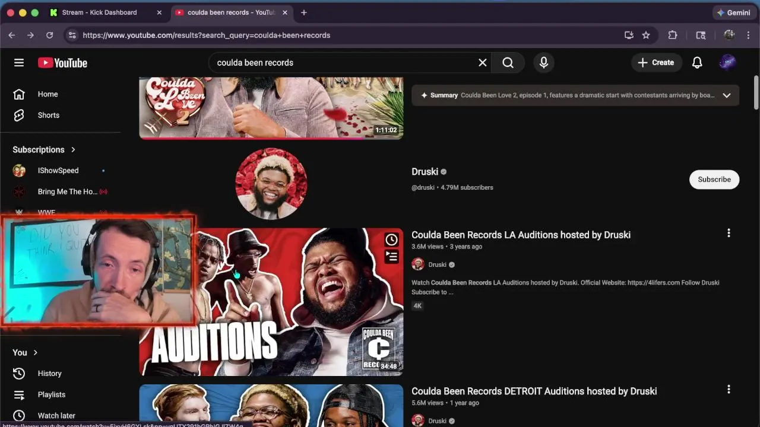Open Bring Me The Horizon subscription
Viewport: 760px width, 427px height.
point(61,192)
